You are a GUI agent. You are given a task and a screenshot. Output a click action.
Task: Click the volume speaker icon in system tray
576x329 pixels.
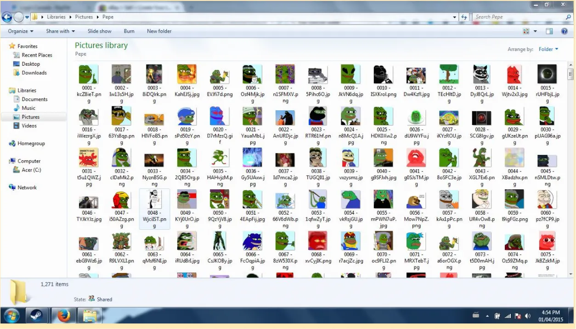point(528,316)
